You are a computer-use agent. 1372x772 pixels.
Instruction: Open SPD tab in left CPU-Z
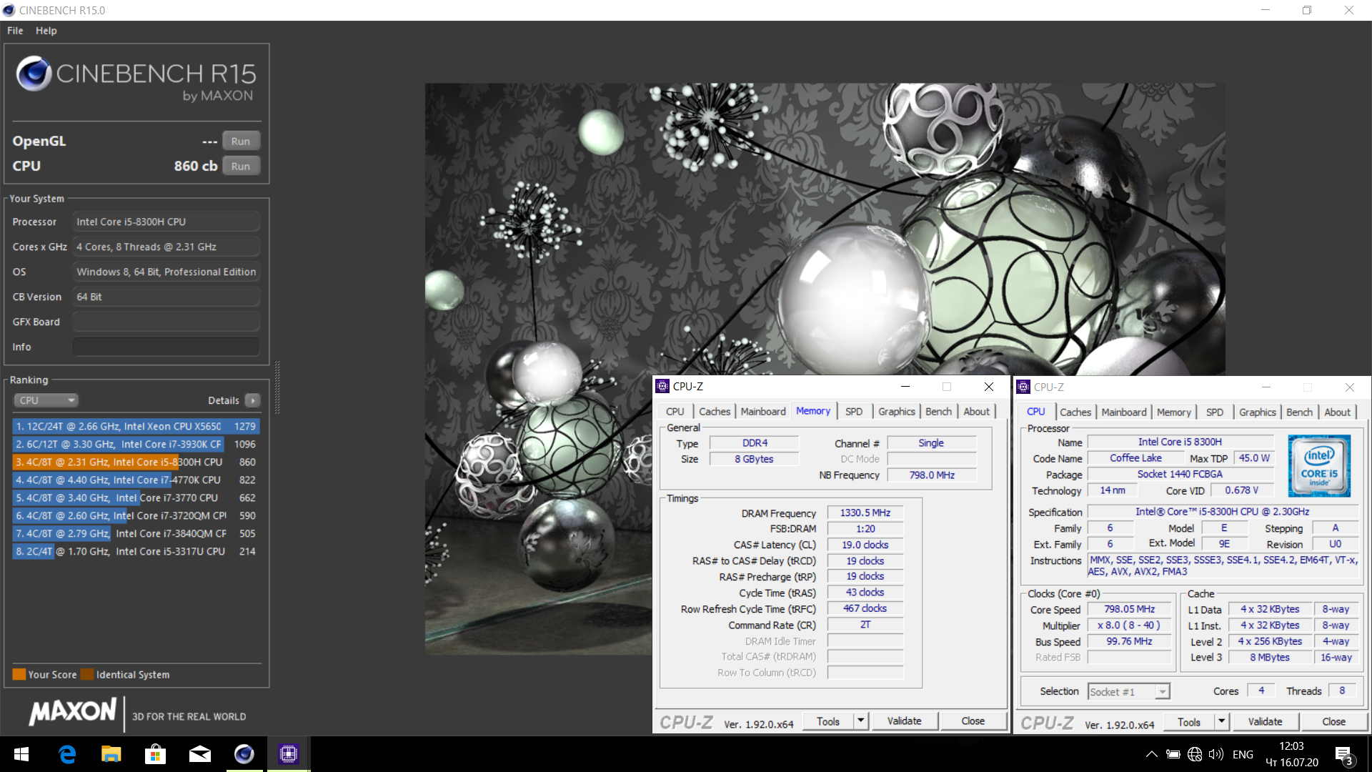[x=854, y=412]
